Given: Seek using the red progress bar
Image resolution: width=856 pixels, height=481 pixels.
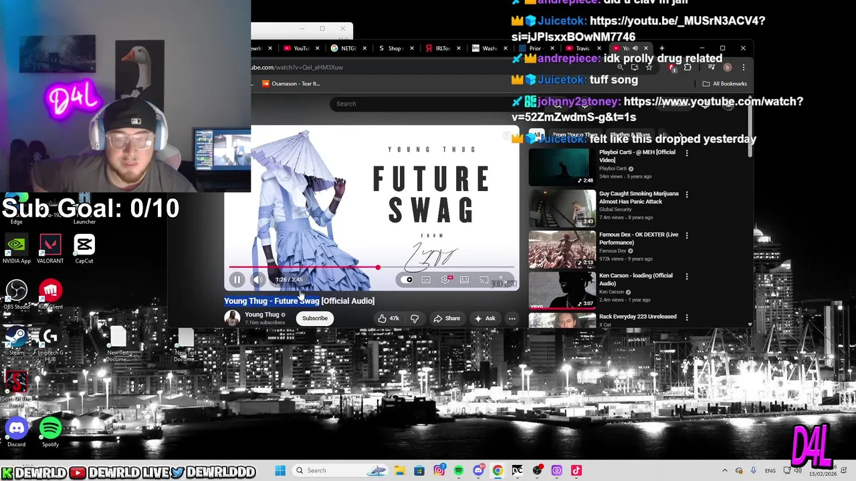Looking at the screenshot, I should (x=371, y=267).
